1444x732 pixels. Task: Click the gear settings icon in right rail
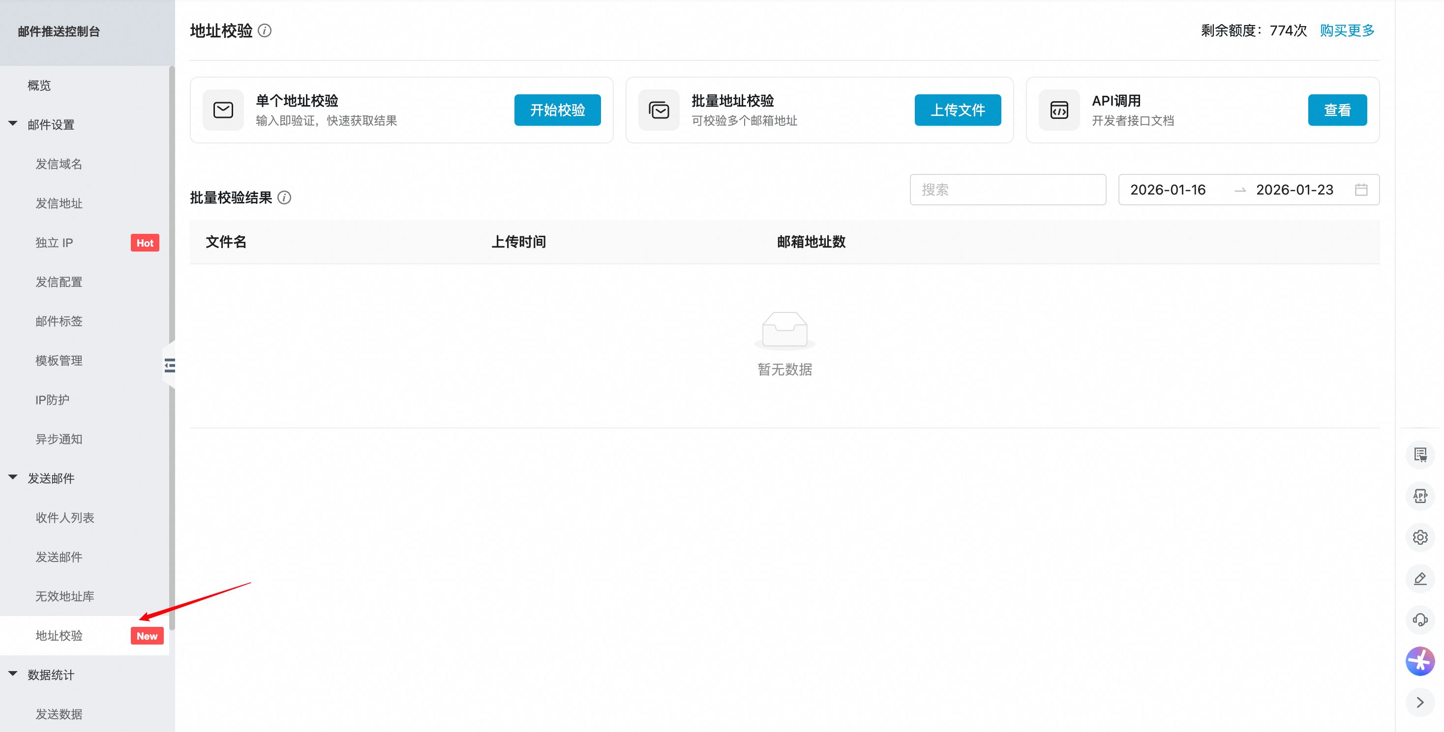point(1420,537)
